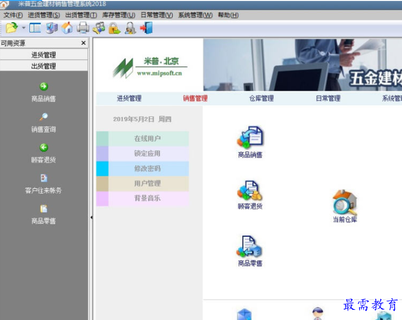This screenshot has width=402, height=320.
Task: Select 客户往来帐务 in left sidebar
Action: pos(44,184)
